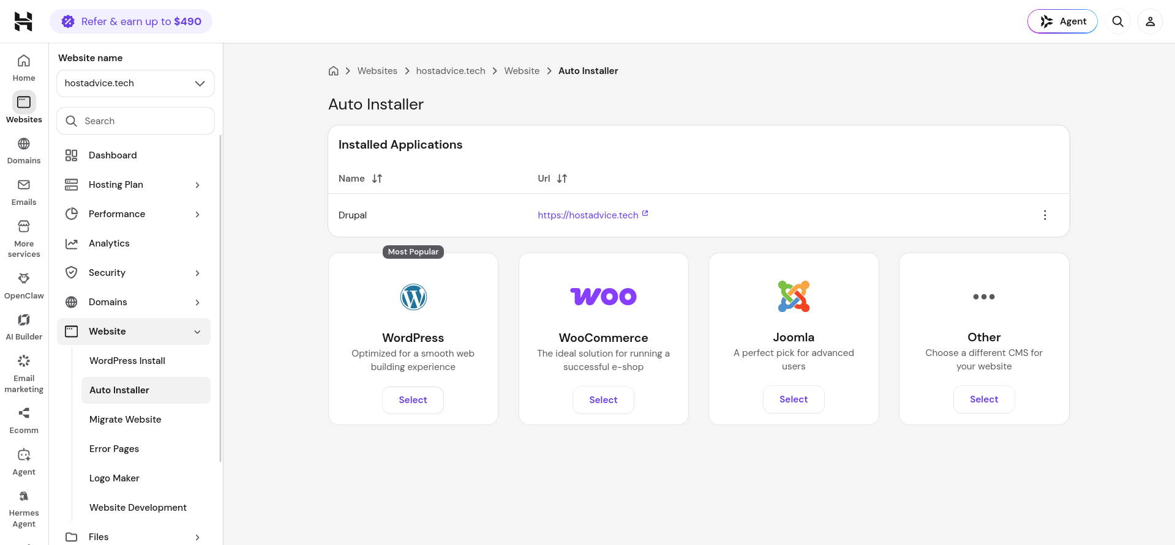Open the Domains globe in left rail
Image resolution: width=1175 pixels, height=545 pixels.
[24, 144]
